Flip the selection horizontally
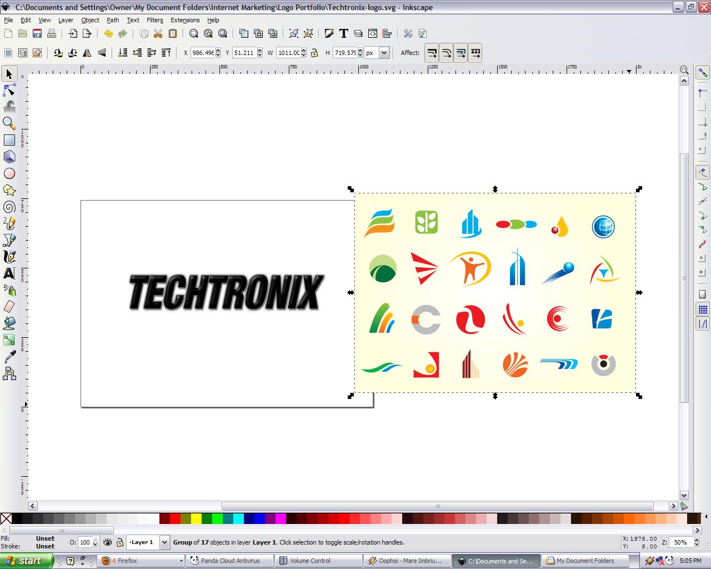This screenshot has height=569, width=711. click(87, 53)
